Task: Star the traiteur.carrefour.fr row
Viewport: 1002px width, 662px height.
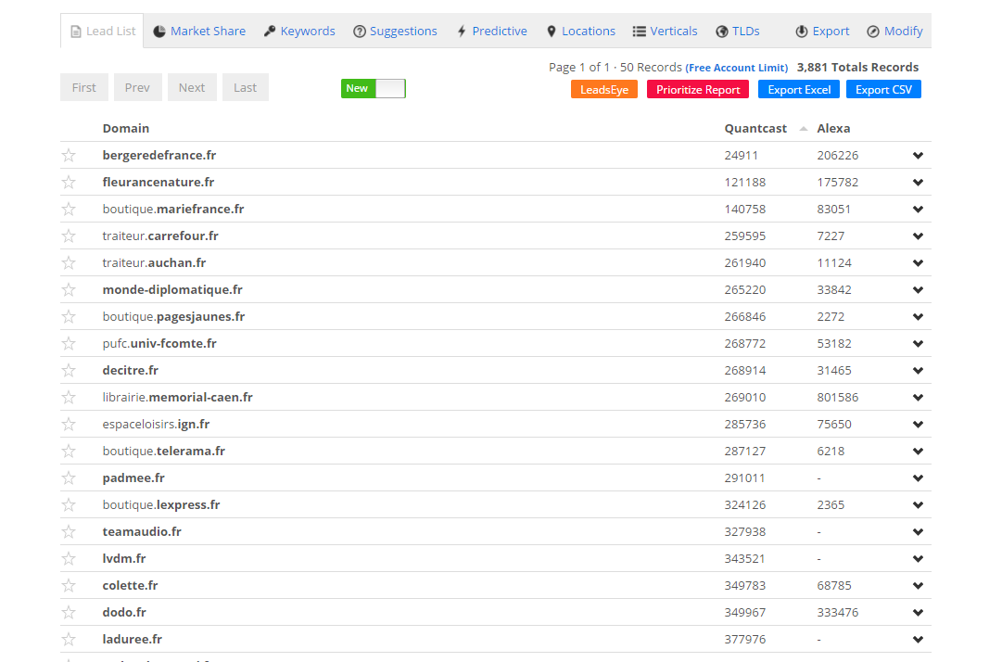Action: click(x=69, y=236)
